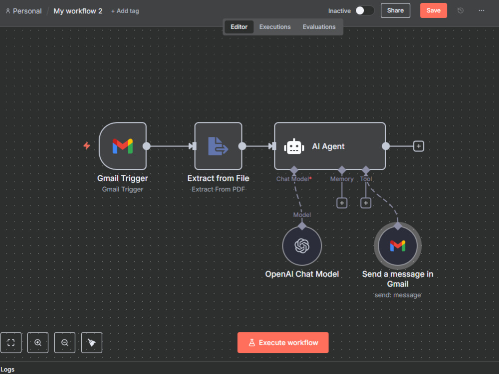Click the Memory label

(342, 179)
